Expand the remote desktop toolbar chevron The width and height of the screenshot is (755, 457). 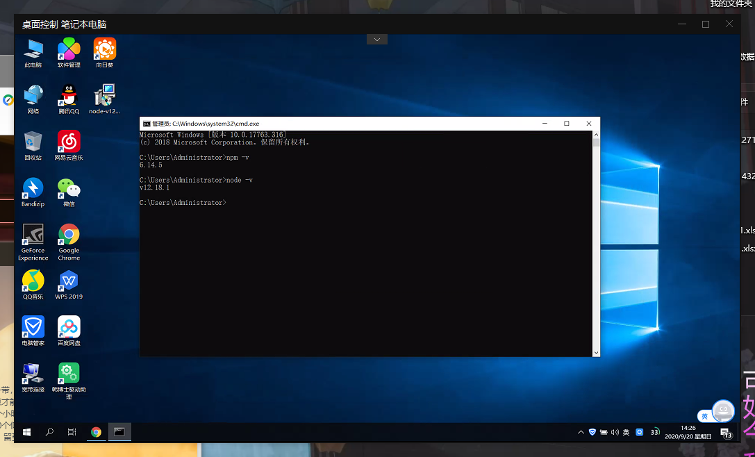click(376, 40)
